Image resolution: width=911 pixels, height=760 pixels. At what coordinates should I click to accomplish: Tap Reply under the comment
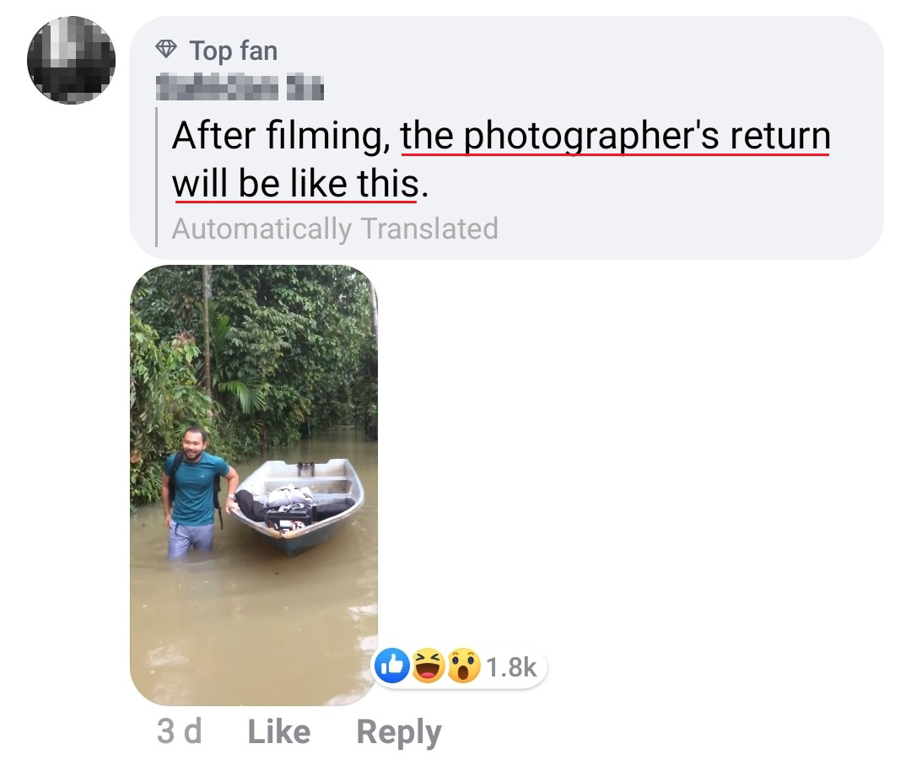(x=398, y=731)
